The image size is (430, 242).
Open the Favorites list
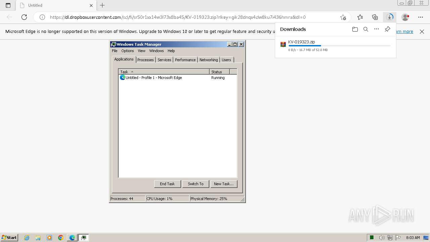[360, 17]
